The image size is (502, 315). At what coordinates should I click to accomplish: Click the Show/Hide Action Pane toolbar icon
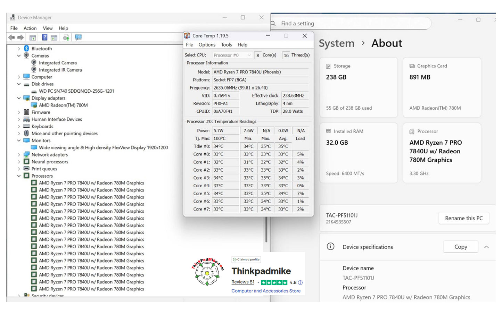54,37
